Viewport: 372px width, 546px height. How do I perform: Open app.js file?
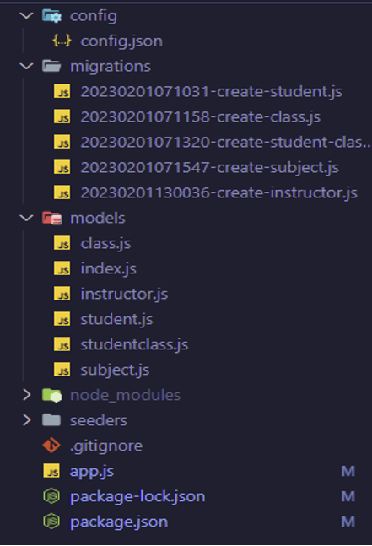(x=92, y=472)
